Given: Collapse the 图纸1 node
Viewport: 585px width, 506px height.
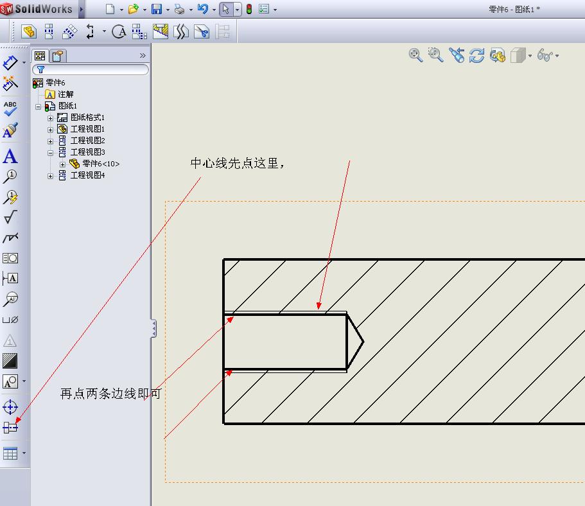Looking at the screenshot, I should 38,107.
